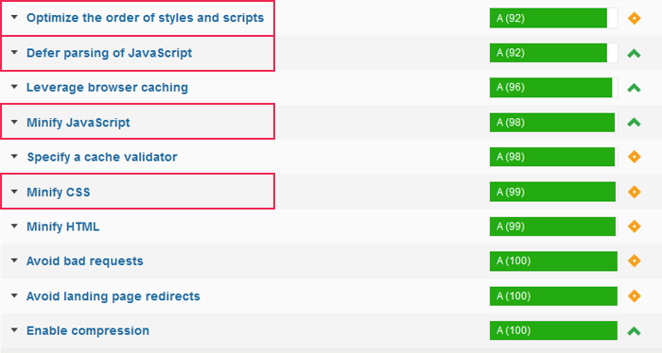Click the A (98) score bar for cache validator
This screenshot has height=353, width=662.
click(x=553, y=157)
